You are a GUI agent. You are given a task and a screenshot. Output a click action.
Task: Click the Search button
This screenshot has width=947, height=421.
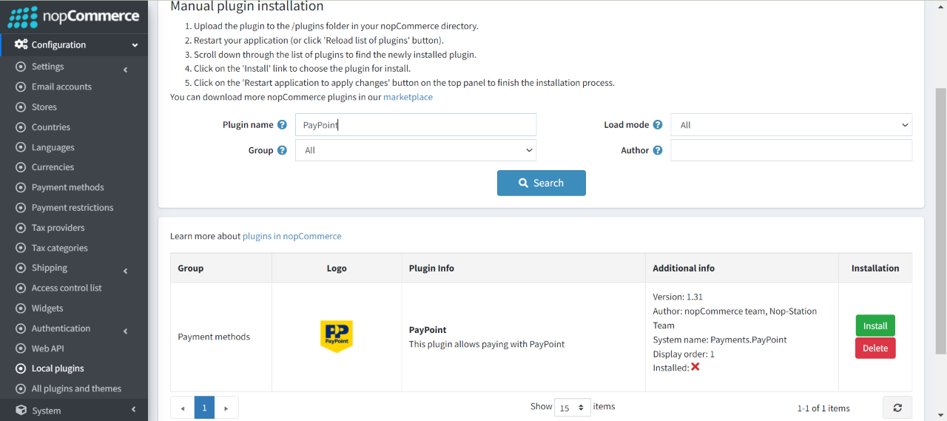point(542,183)
